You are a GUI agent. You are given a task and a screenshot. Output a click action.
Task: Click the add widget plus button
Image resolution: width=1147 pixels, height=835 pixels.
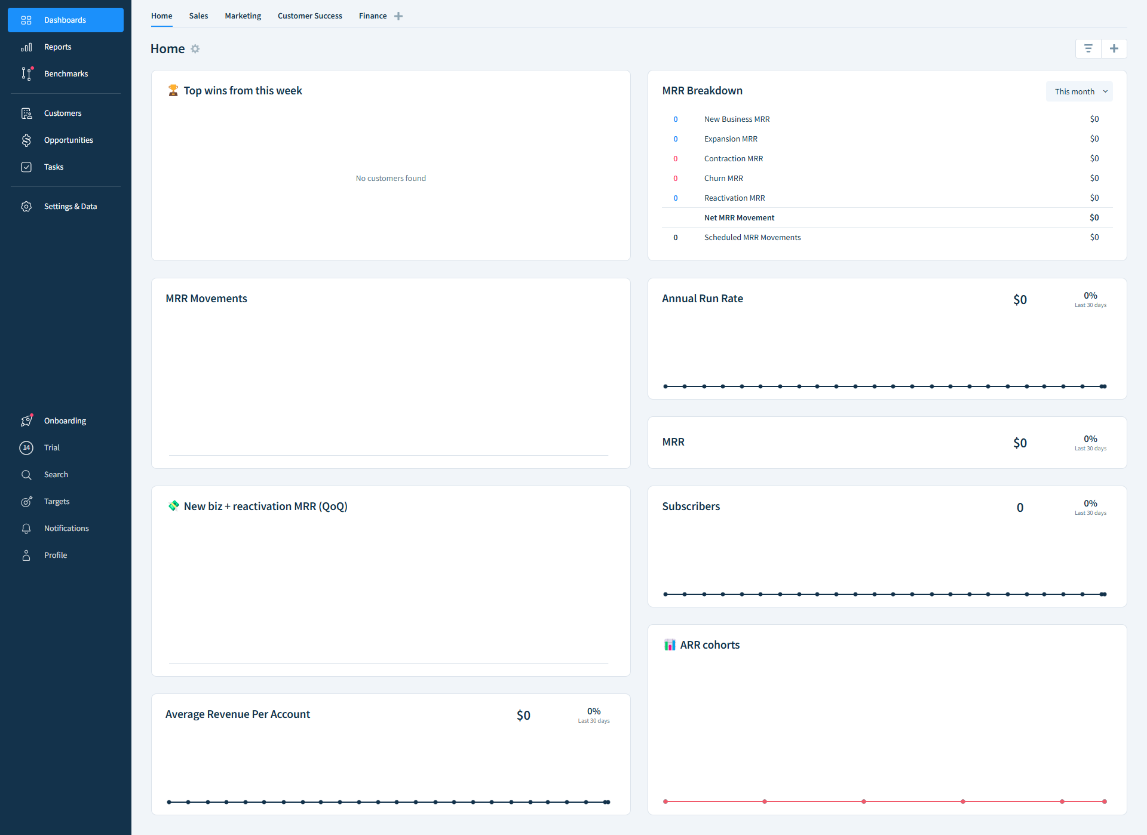[x=1114, y=49]
